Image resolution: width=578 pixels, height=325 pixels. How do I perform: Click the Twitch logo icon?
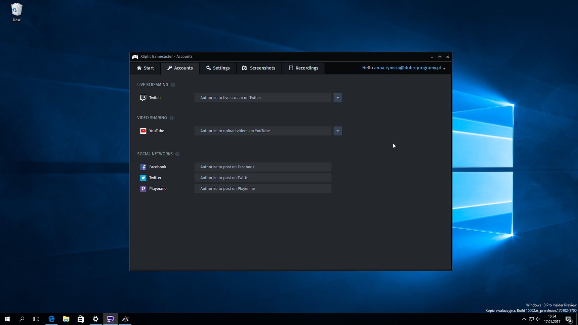(x=143, y=98)
